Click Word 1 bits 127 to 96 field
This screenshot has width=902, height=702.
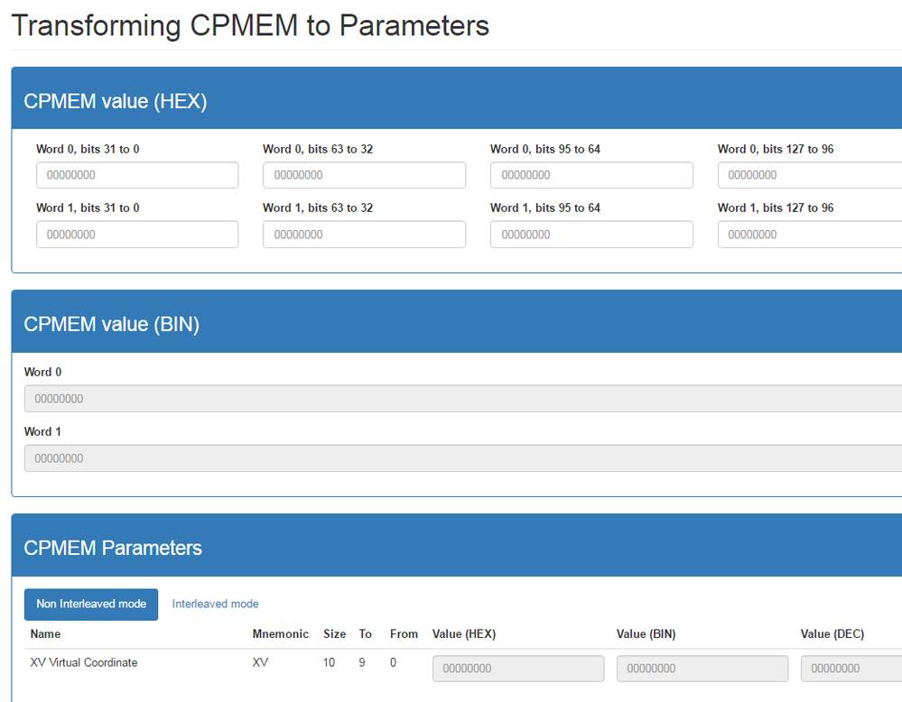(810, 235)
